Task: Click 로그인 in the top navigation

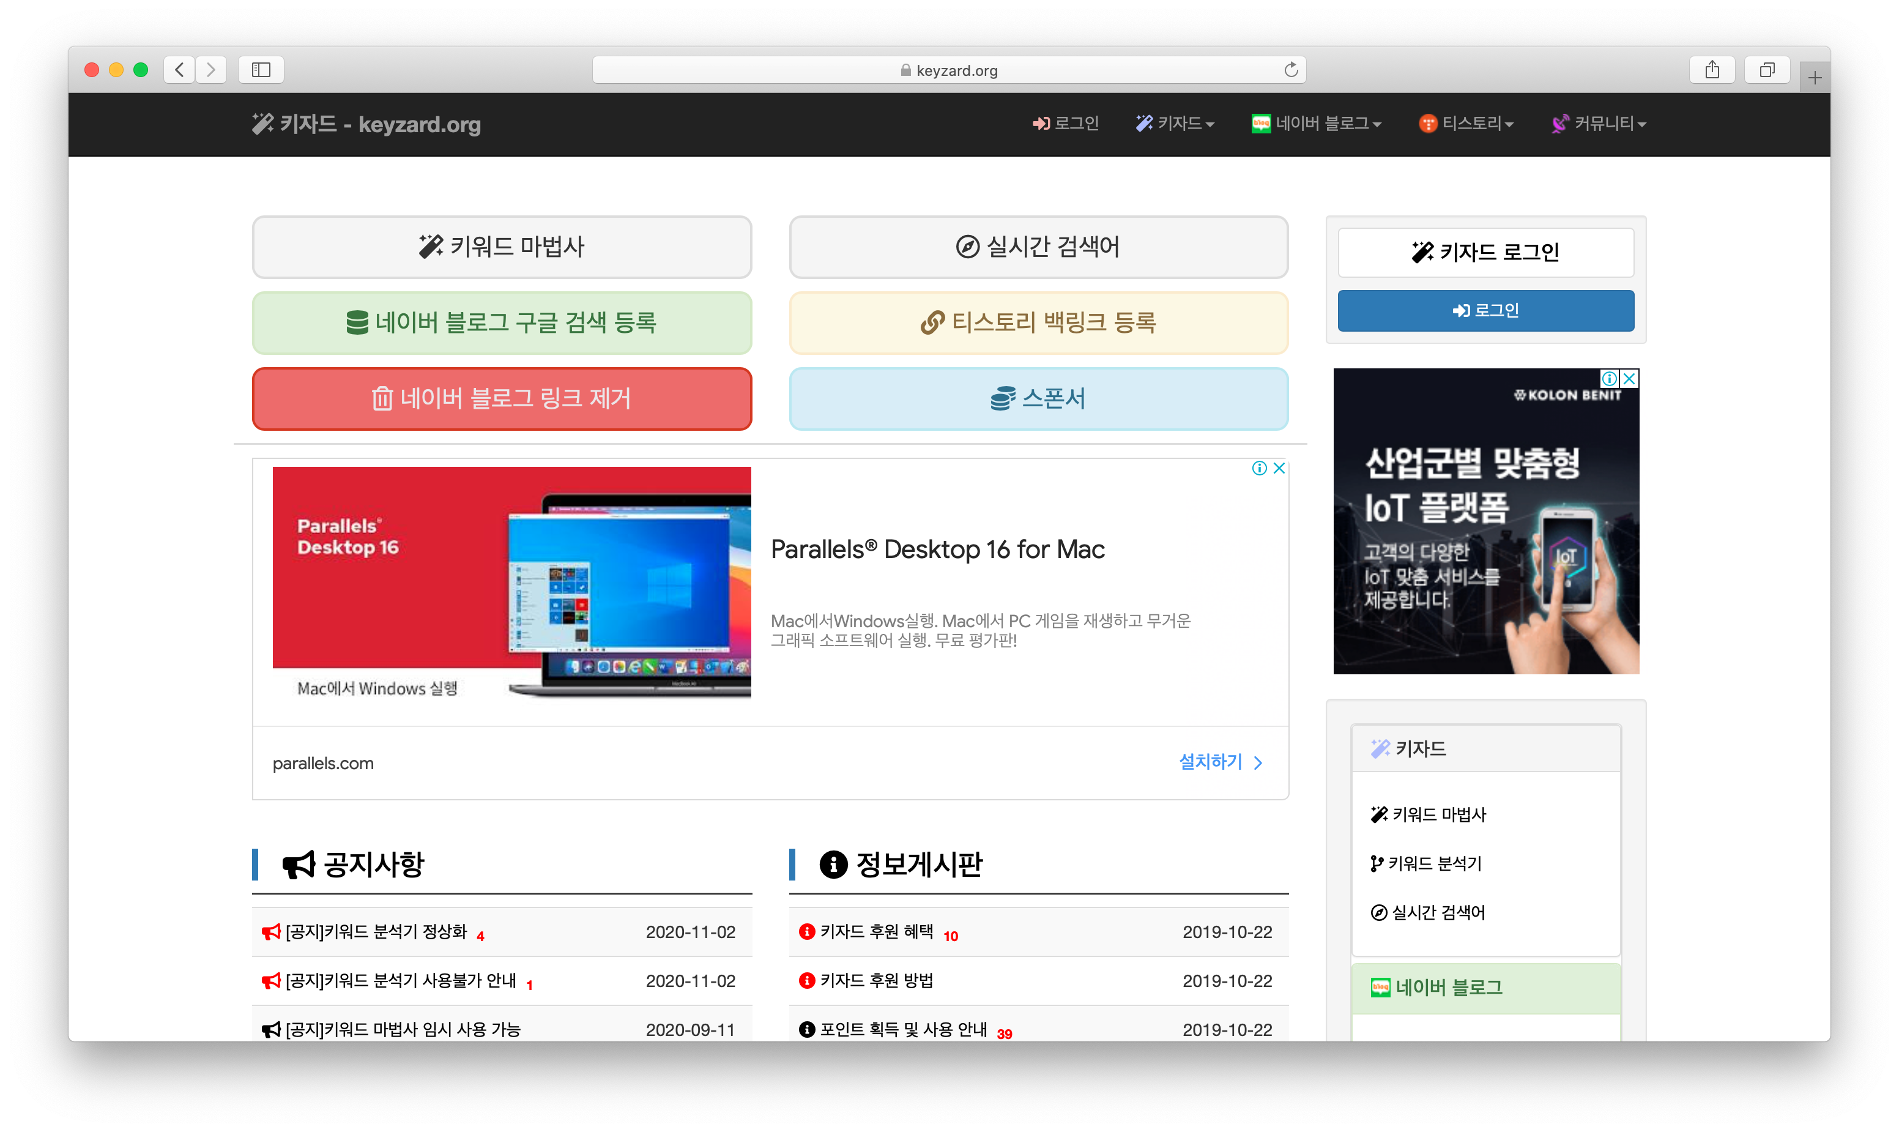Action: coord(1065,124)
